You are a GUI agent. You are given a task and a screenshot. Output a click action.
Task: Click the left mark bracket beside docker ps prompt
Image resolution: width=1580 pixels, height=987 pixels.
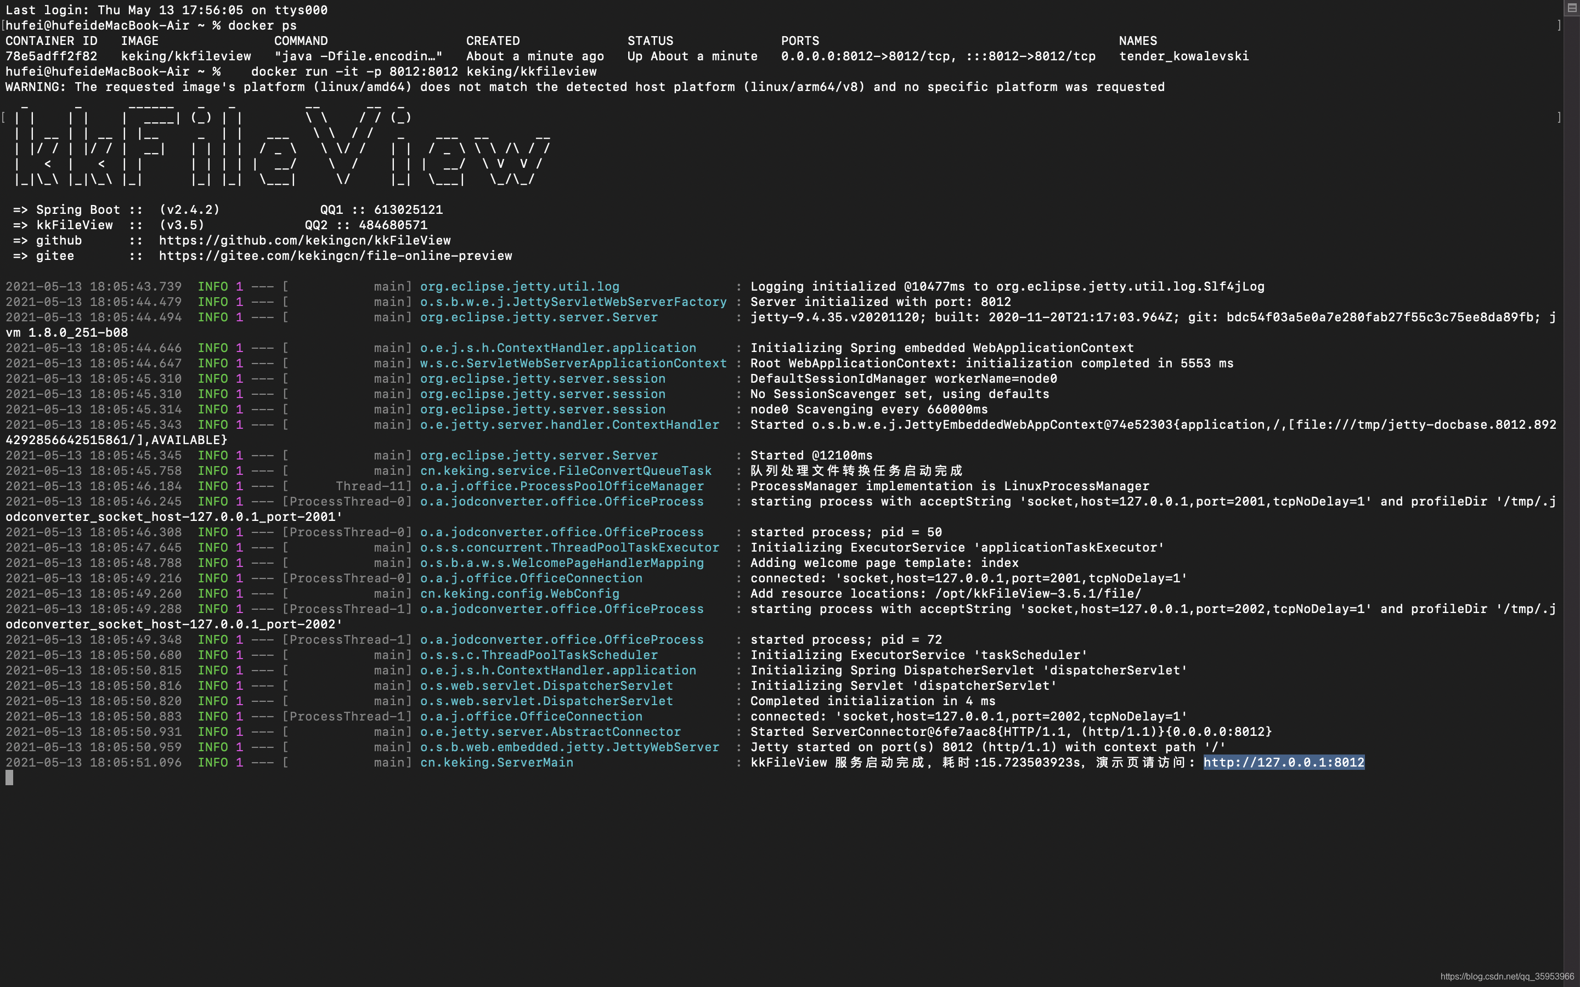pos(3,25)
